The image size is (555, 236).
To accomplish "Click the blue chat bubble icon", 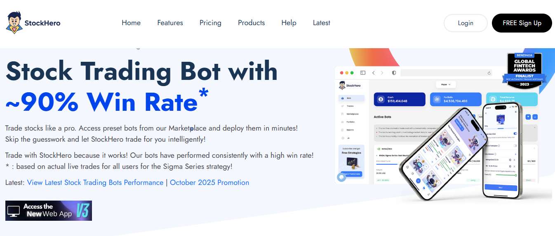I will 341,177.
